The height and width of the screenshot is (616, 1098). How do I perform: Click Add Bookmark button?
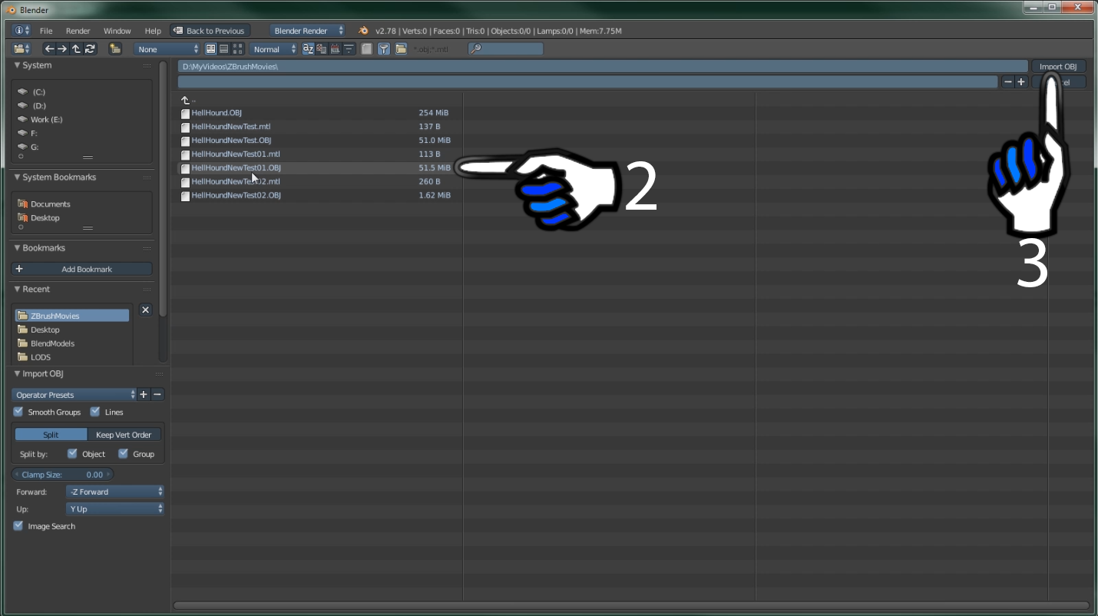(x=82, y=269)
